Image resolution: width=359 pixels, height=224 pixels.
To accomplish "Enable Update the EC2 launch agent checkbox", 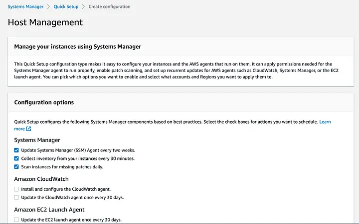I will point(16,220).
